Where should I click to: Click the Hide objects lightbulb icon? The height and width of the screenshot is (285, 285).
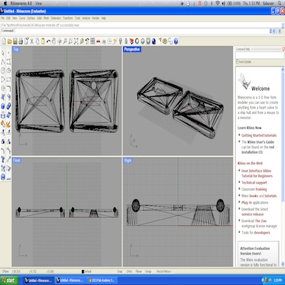tap(120, 41)
